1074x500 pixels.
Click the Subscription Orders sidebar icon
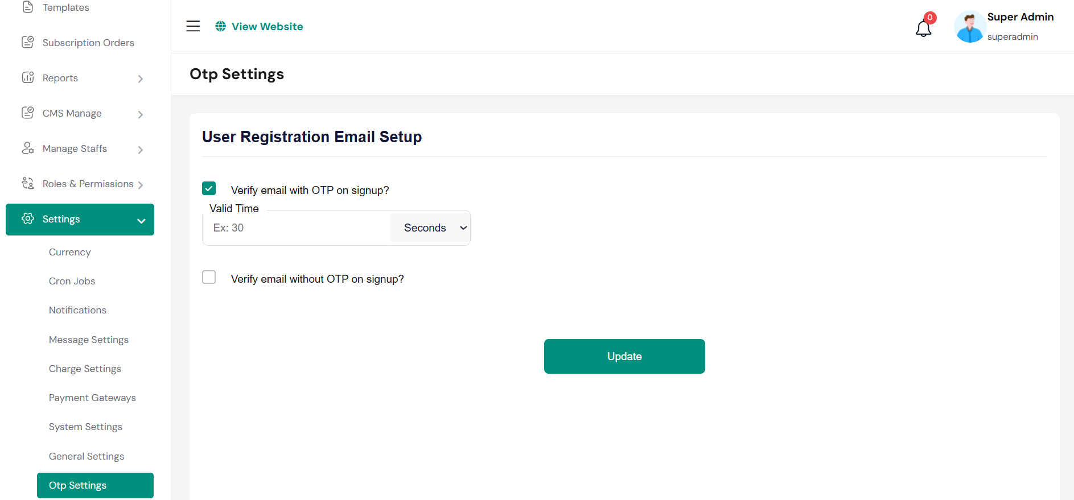click(x=27, y=42)
